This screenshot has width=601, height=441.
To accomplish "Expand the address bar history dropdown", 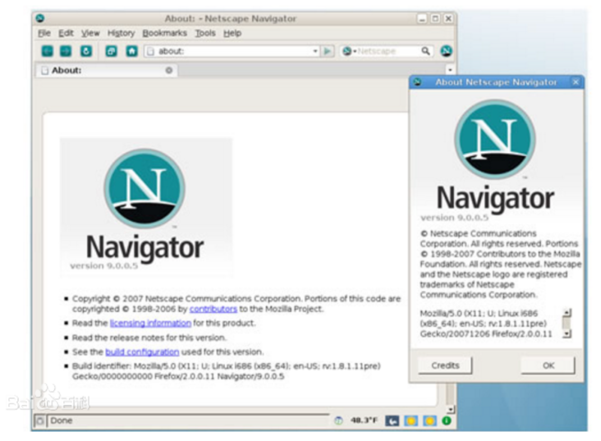I will pyautogui.click(x=315, y=51).
